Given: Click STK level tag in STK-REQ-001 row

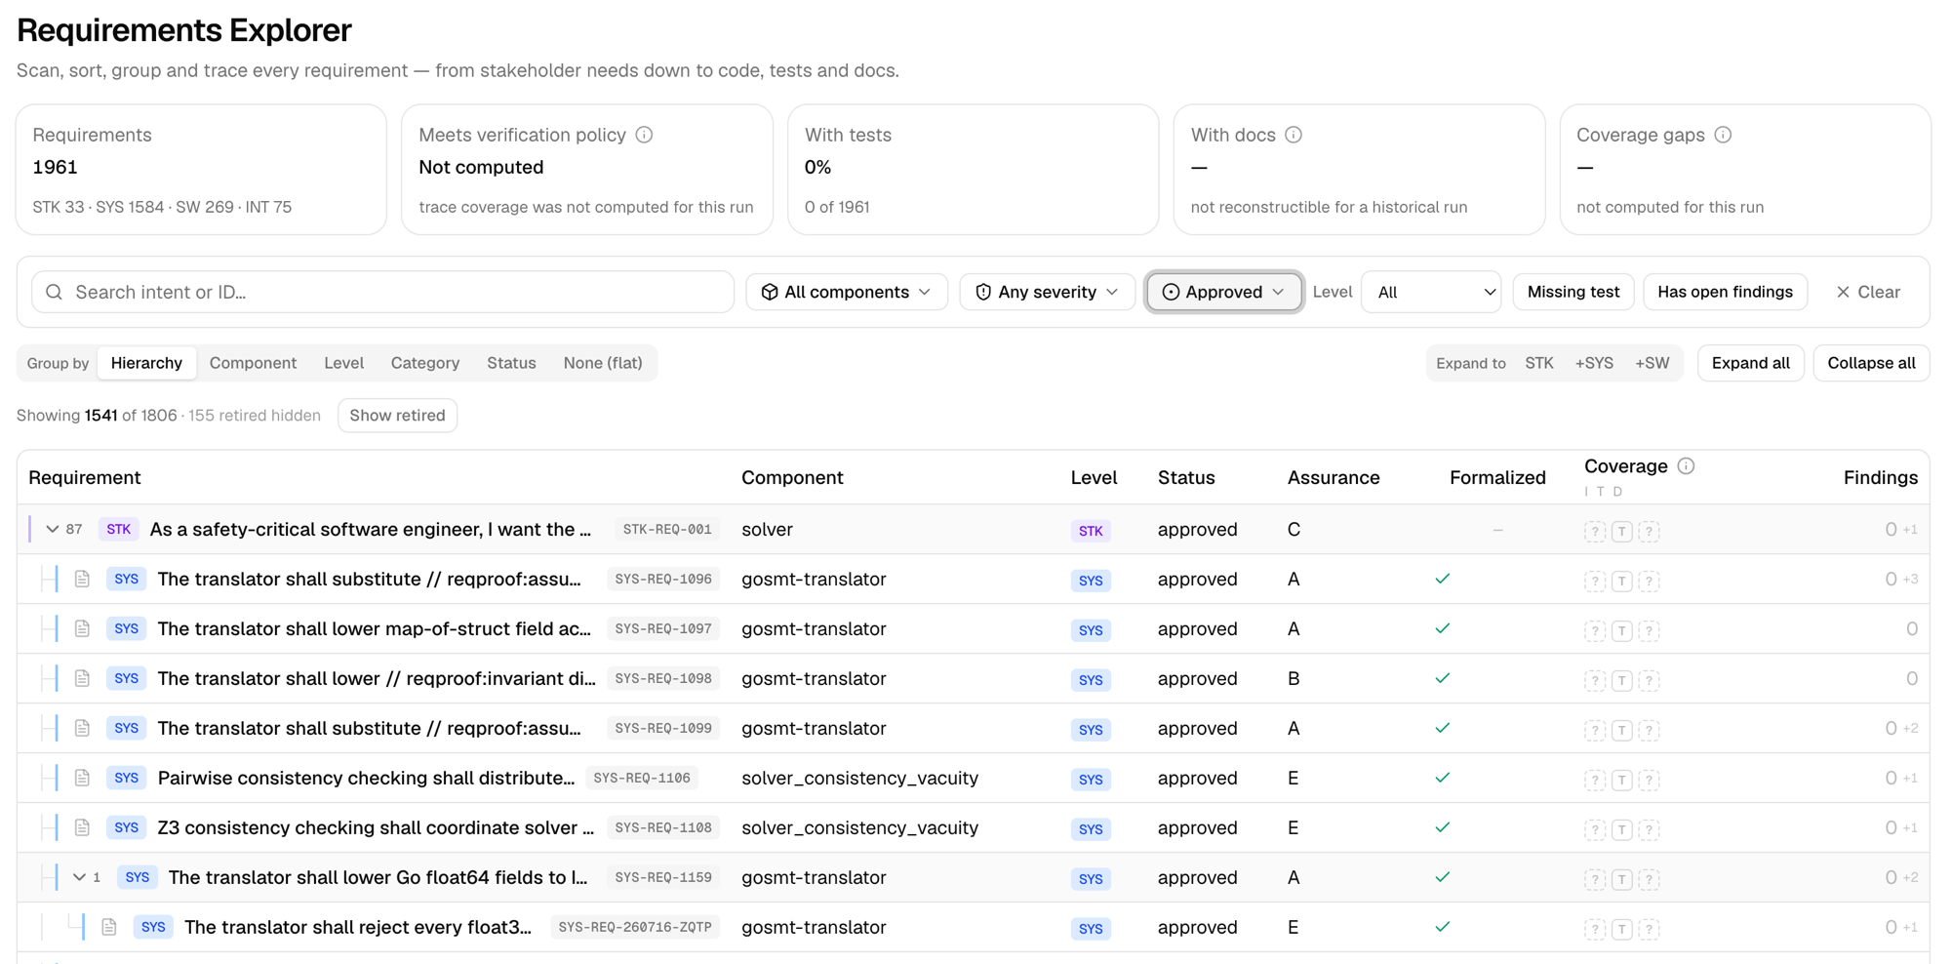Looking at the screenshot, I should click(1091, 531).
